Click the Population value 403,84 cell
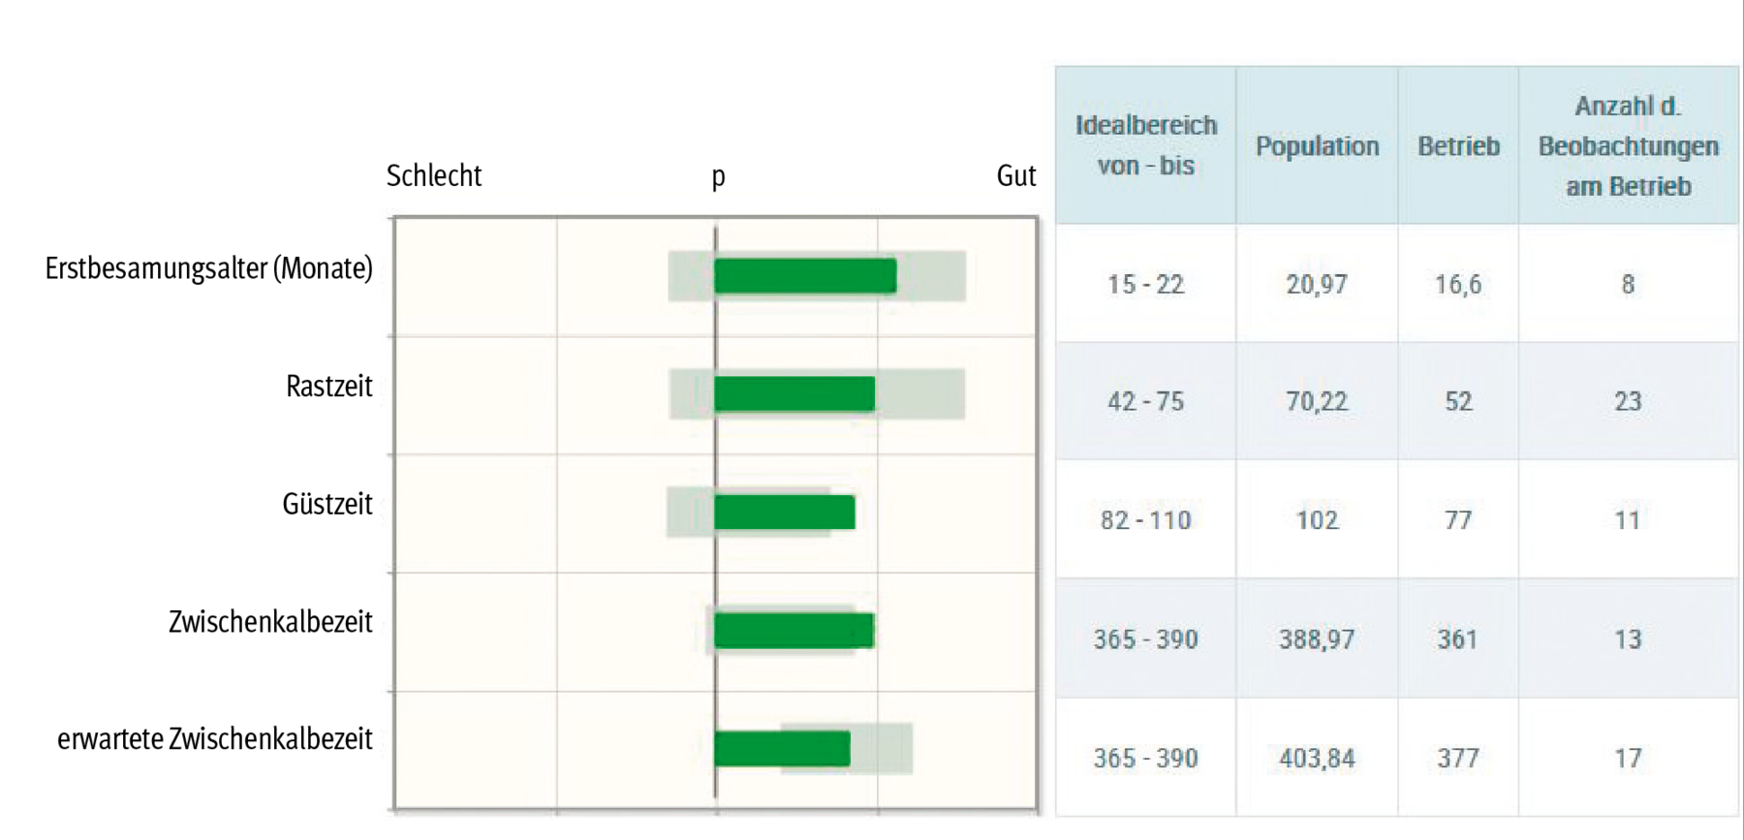1744x840 pixels. click(1317, 759)
